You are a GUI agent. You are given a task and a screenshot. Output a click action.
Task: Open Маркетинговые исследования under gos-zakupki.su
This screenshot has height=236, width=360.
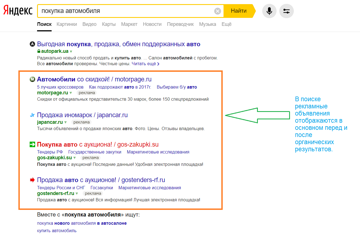point(158,152)
